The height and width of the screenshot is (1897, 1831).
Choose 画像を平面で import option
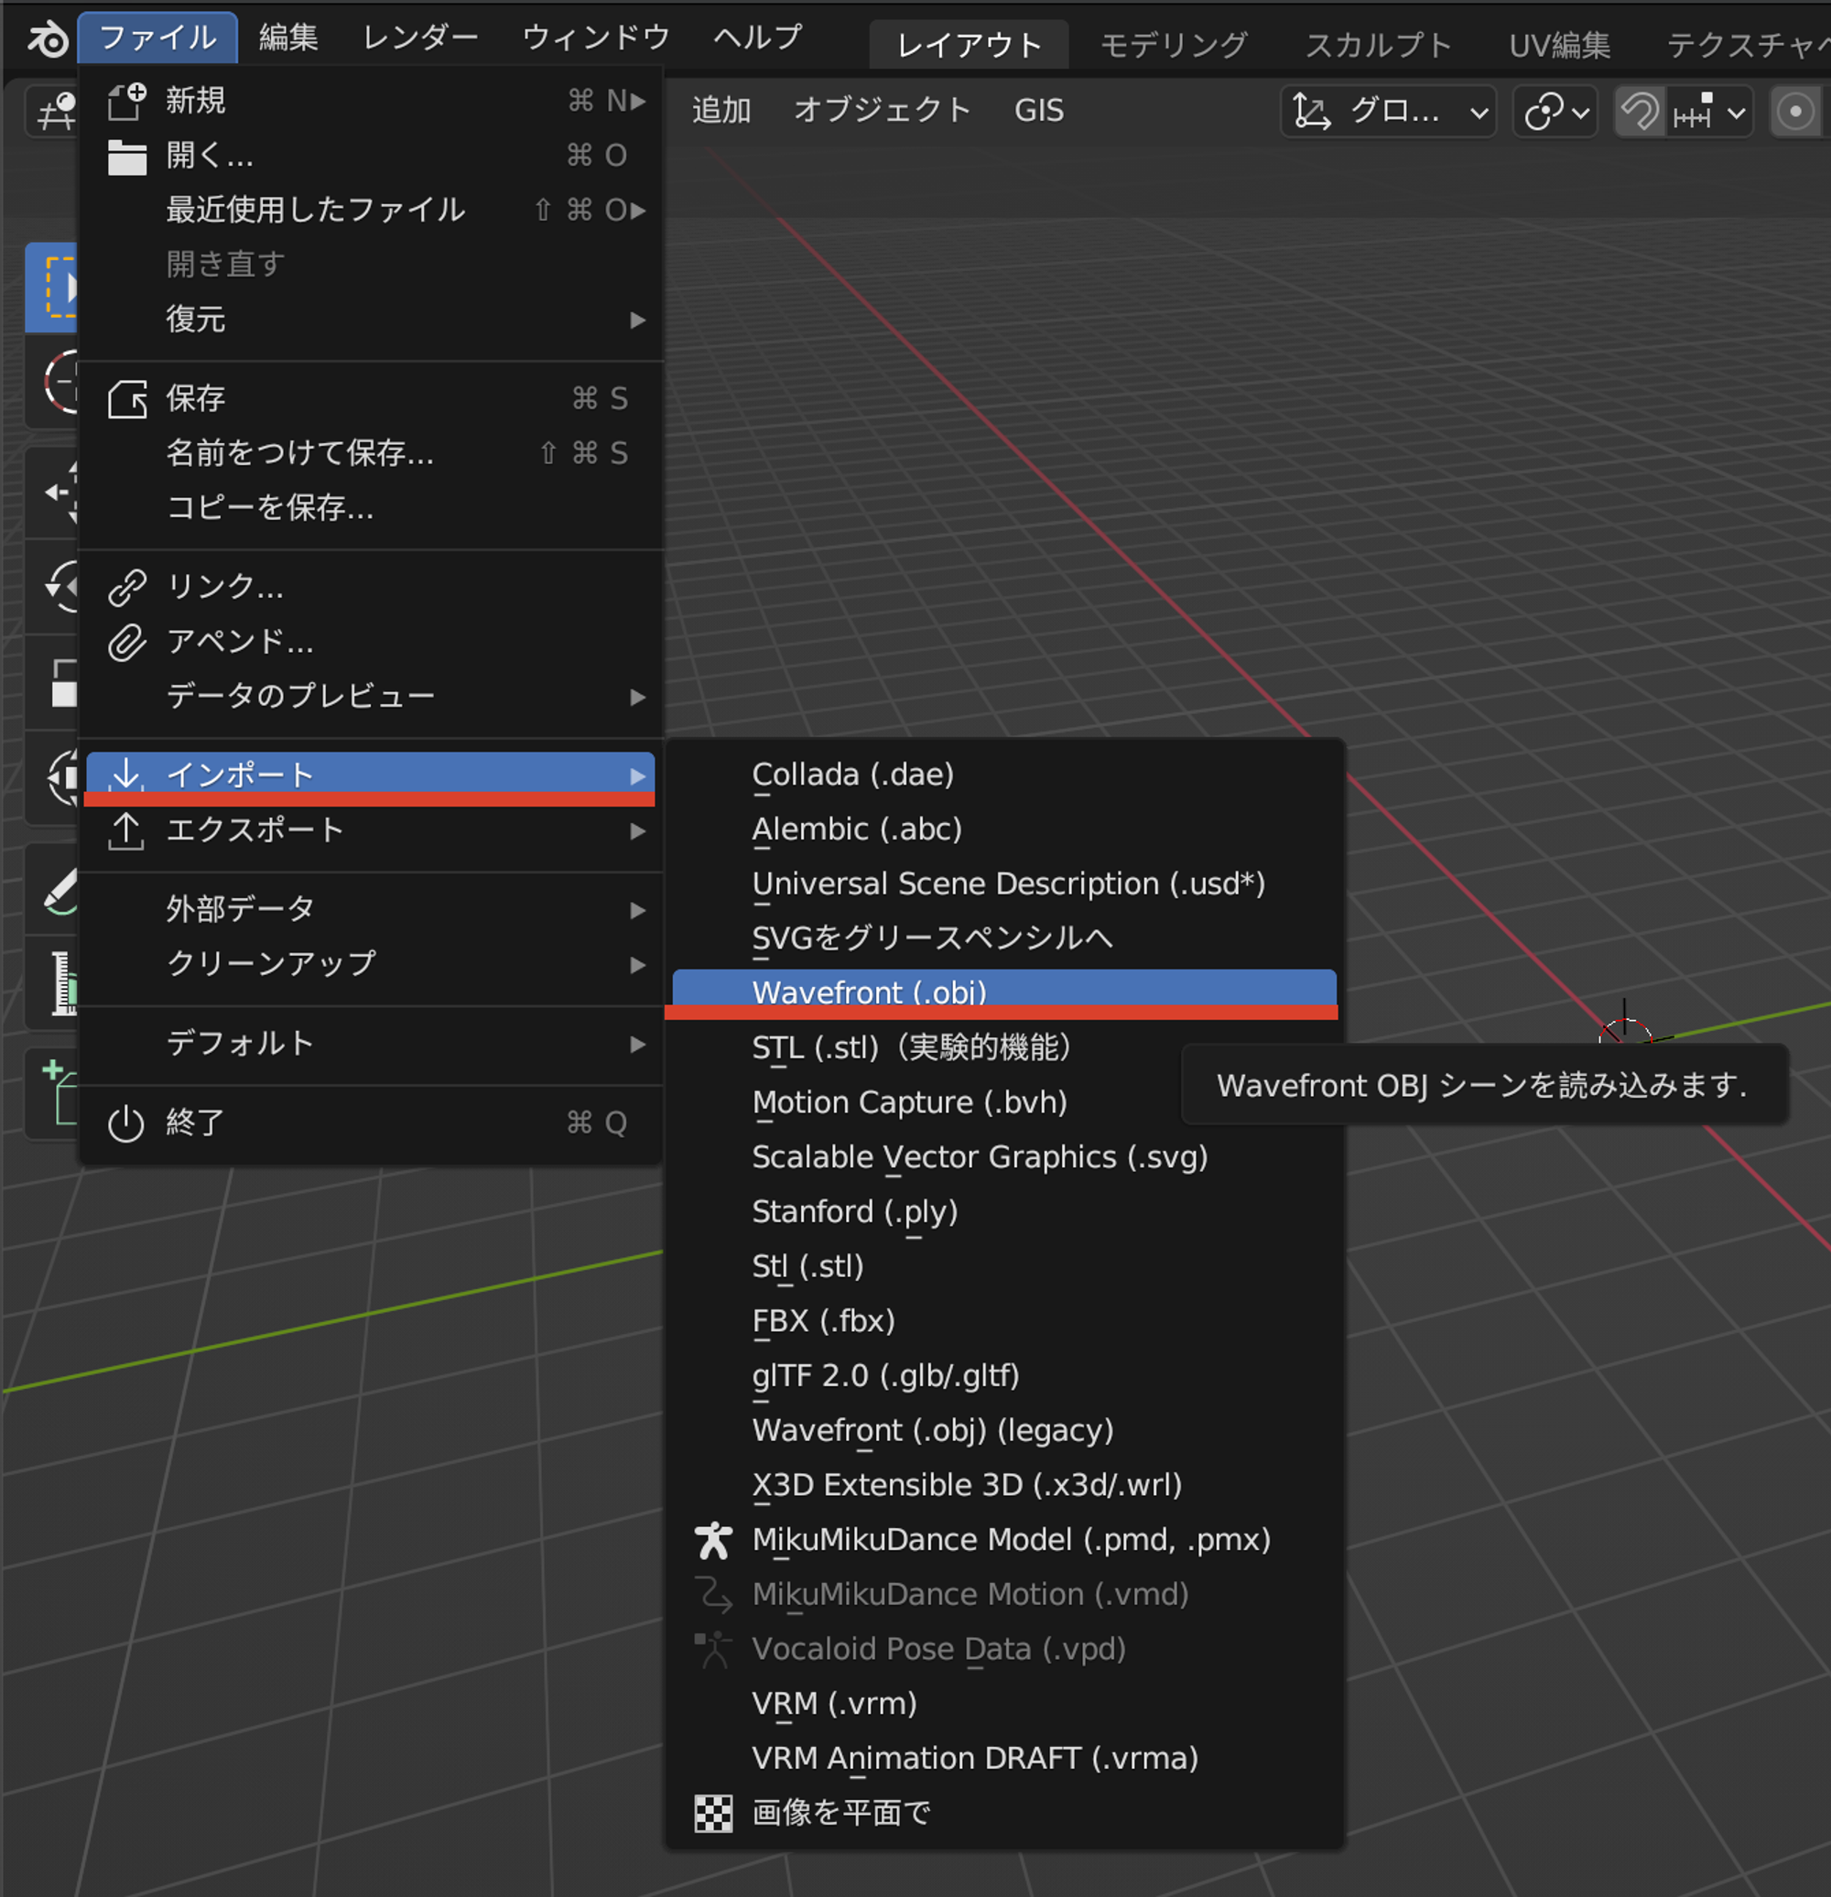1004,1814
